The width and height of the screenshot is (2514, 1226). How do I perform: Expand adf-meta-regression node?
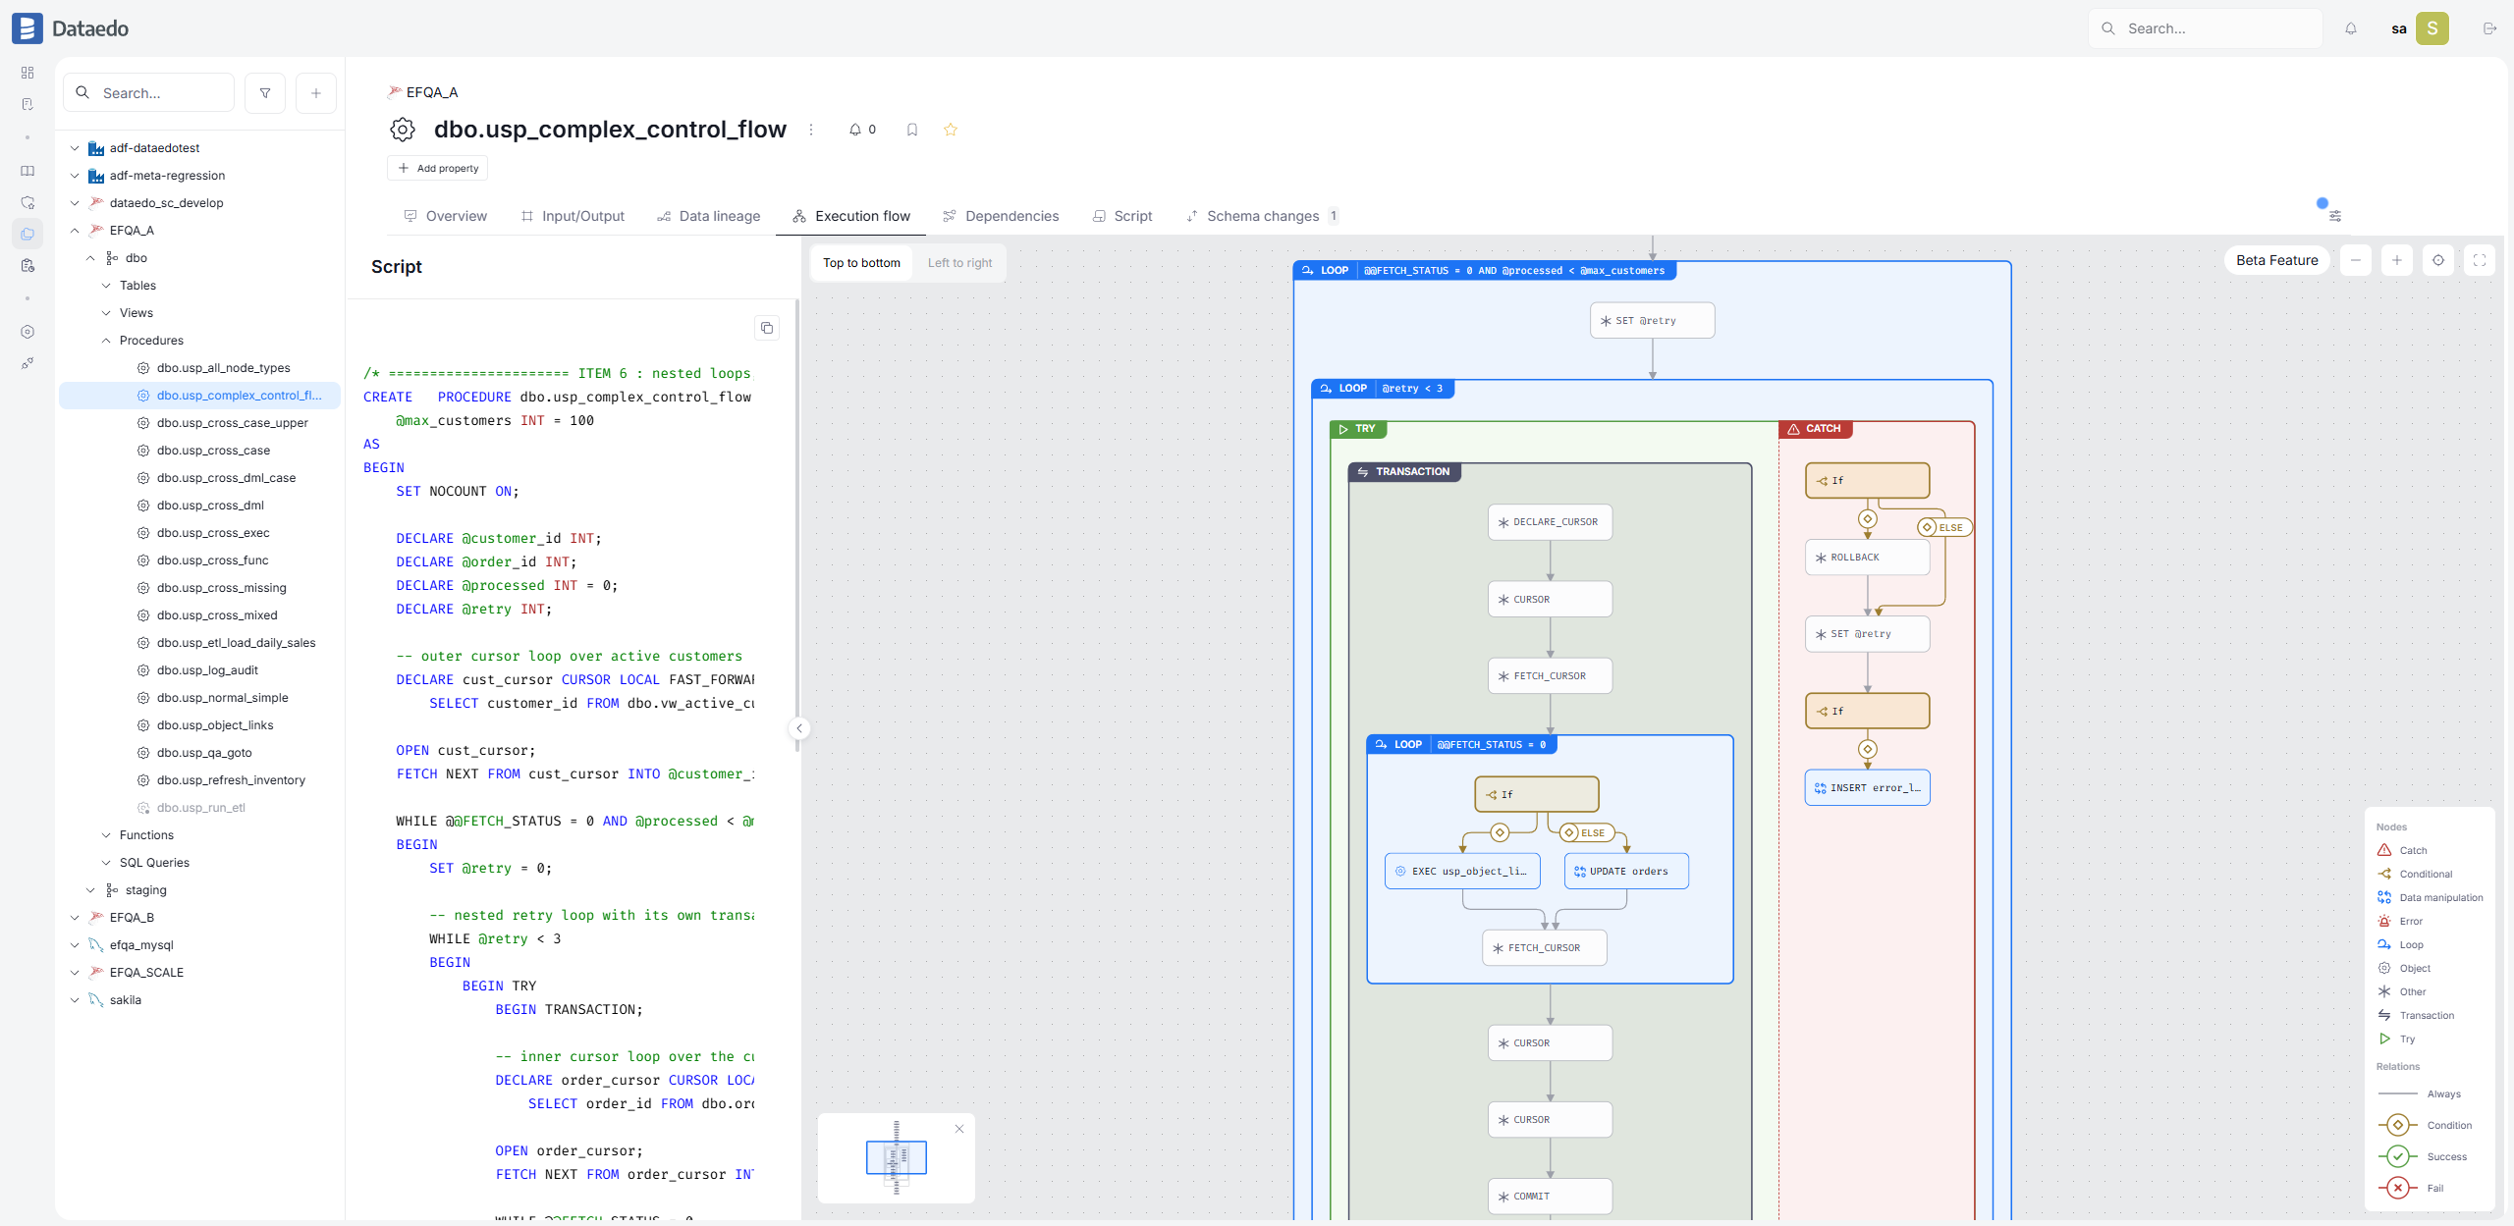(x=75, y=176)
